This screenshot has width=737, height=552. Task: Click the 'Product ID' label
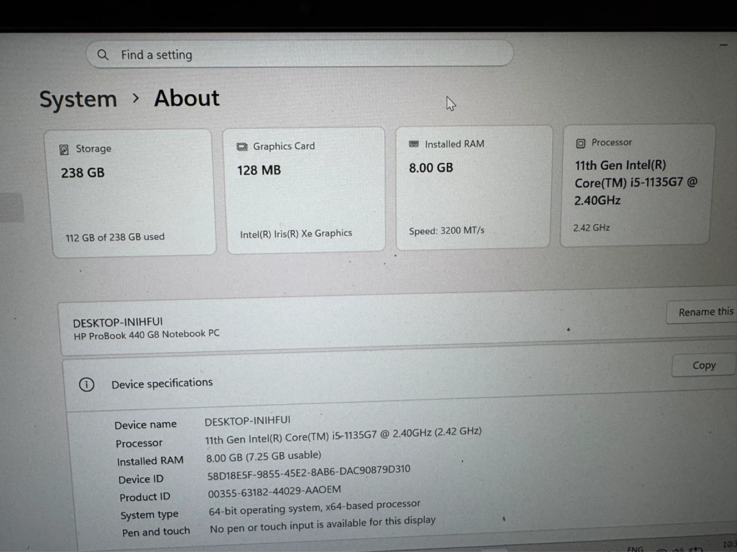point(145,497)
